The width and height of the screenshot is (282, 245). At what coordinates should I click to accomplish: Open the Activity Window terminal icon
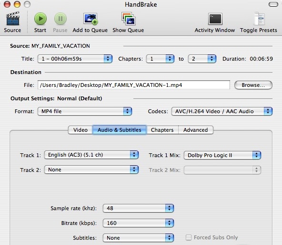pyautogui.click(x=215, y=19)
